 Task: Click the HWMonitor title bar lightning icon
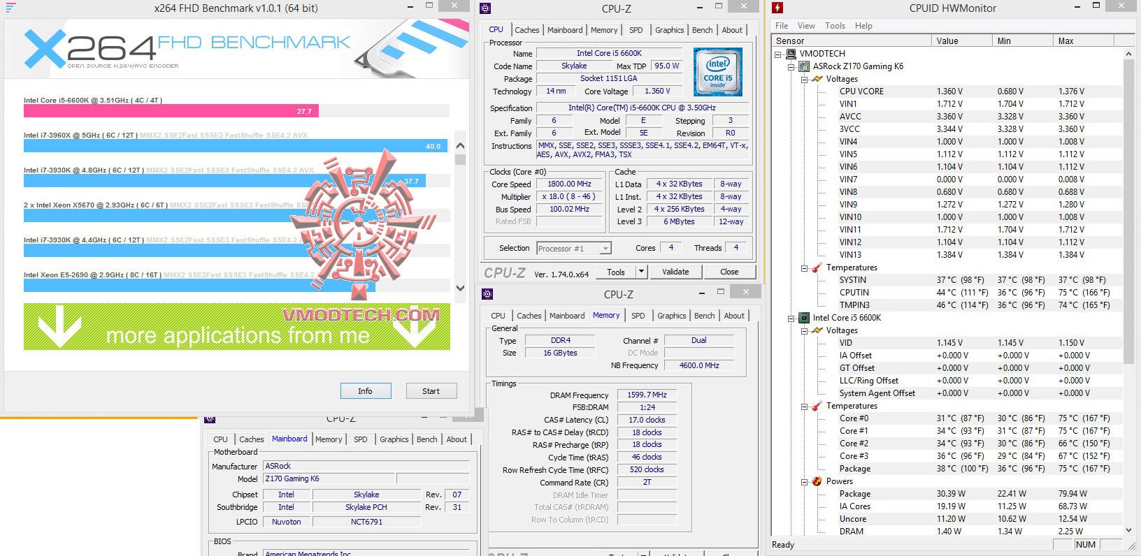point(777,8)
